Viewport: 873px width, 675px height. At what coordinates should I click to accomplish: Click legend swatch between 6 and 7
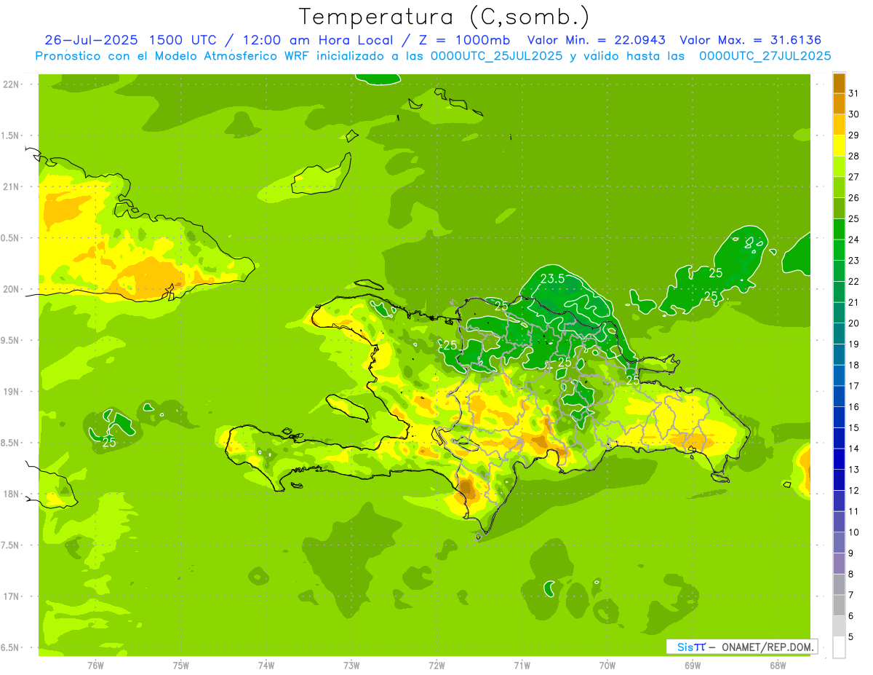pos(839,605)
